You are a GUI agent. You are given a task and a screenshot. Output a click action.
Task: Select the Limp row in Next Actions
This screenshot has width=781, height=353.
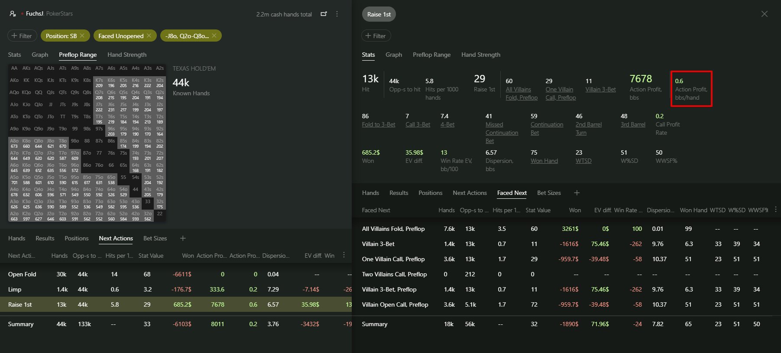[x=176, y=289]
